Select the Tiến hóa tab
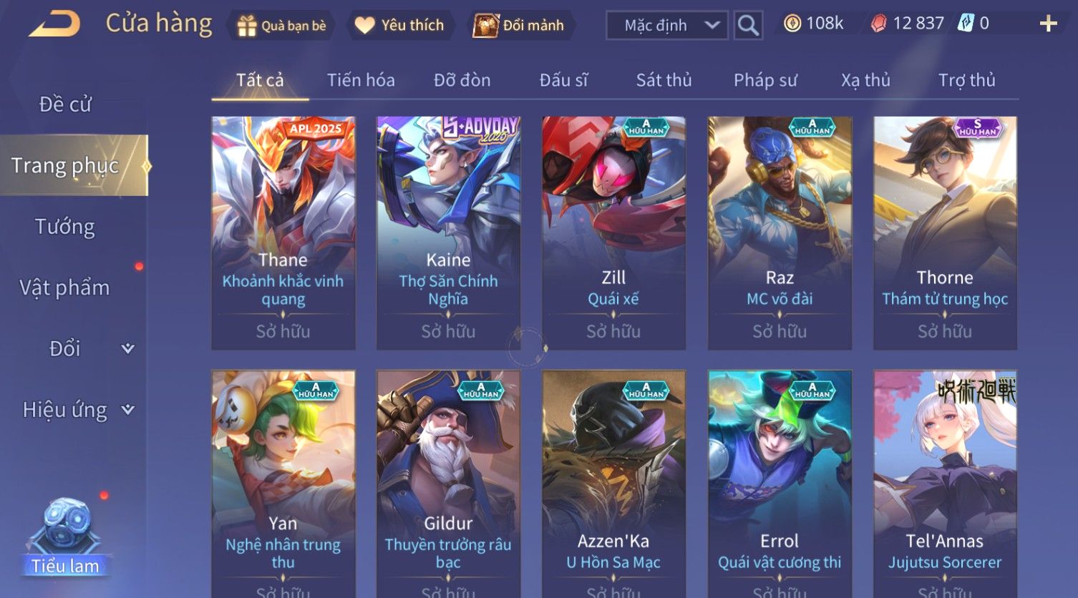Image resolution: width=1078 pixels, height=598 pixels. (x=361, y=80)
